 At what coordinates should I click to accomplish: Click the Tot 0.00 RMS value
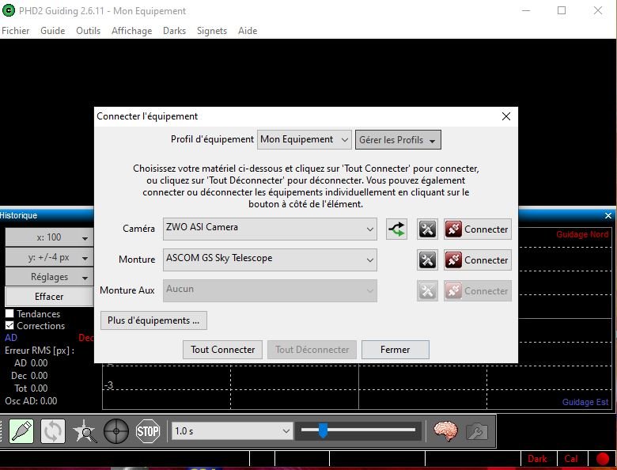click(x=31, y=389)
